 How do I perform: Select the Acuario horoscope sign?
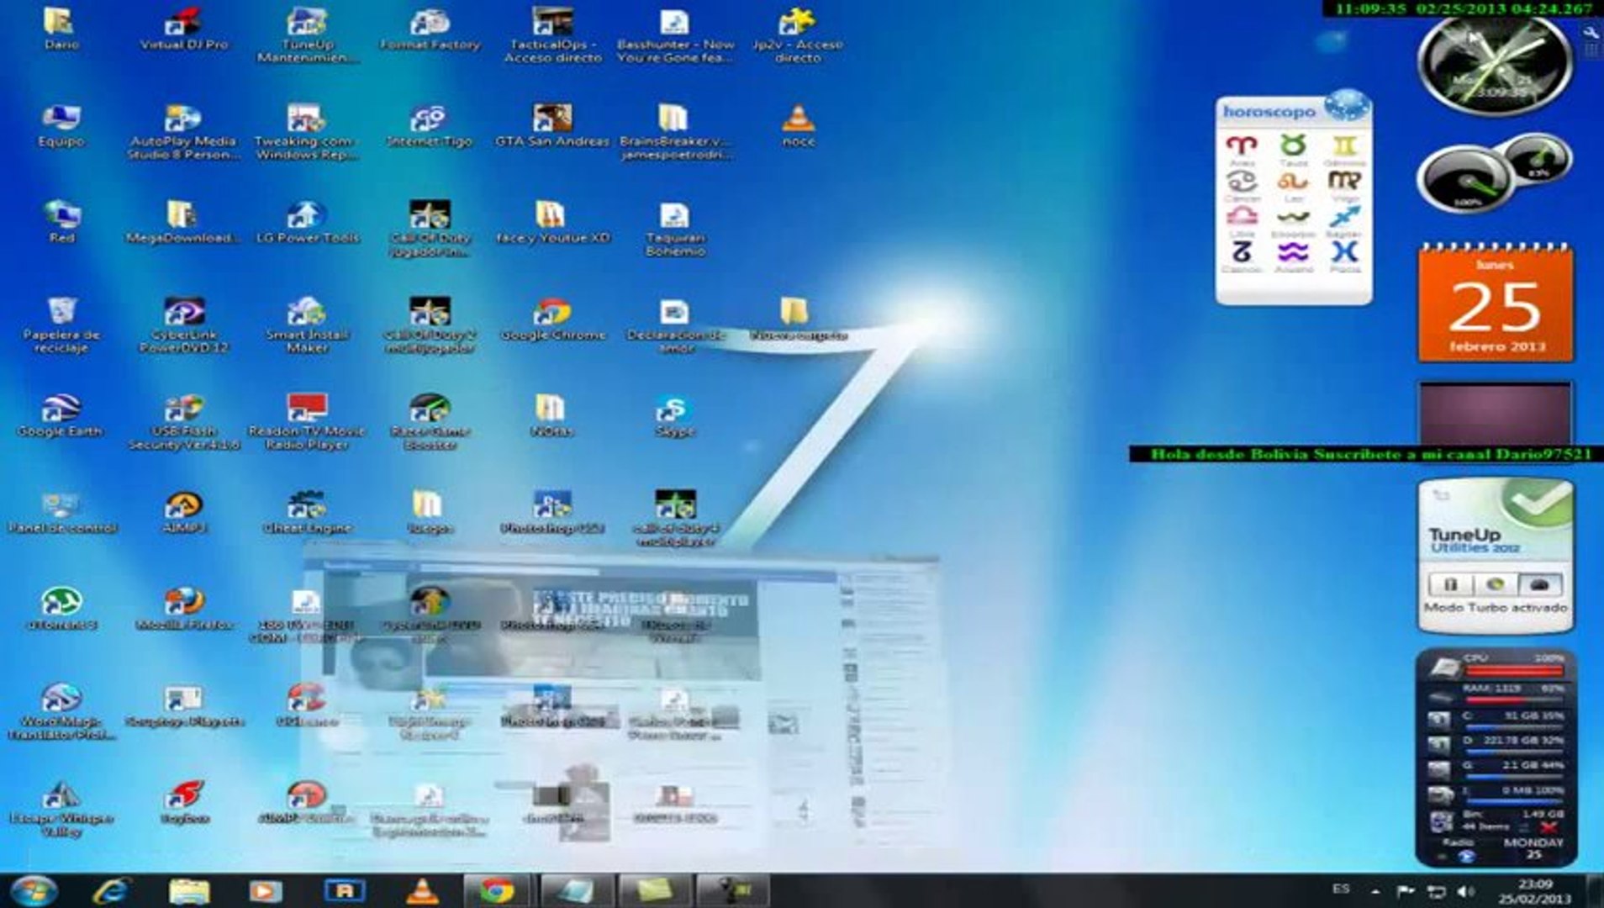pos(1293,256)
